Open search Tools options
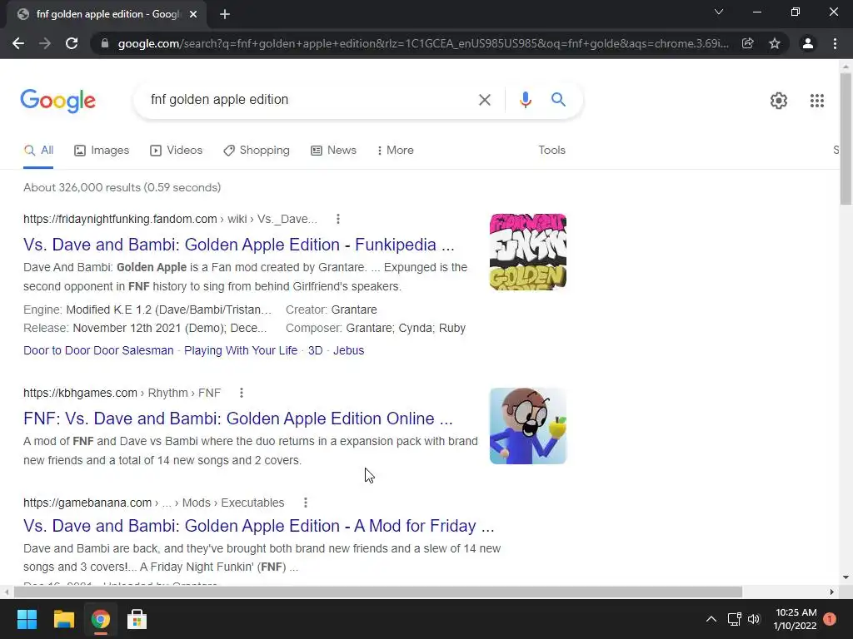The image size is (853, 639). click(x=551, y=151)
